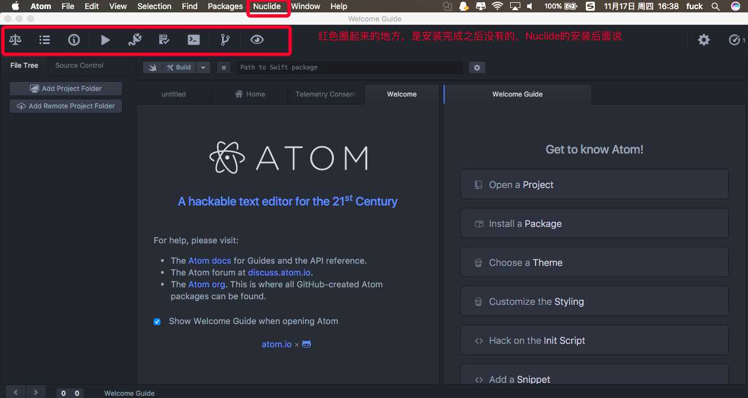Select the Welcome Guide tab

click(517, 94)
